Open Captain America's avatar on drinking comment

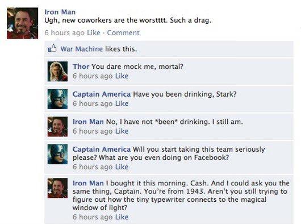pyautogui.click(x=57, y=99)
